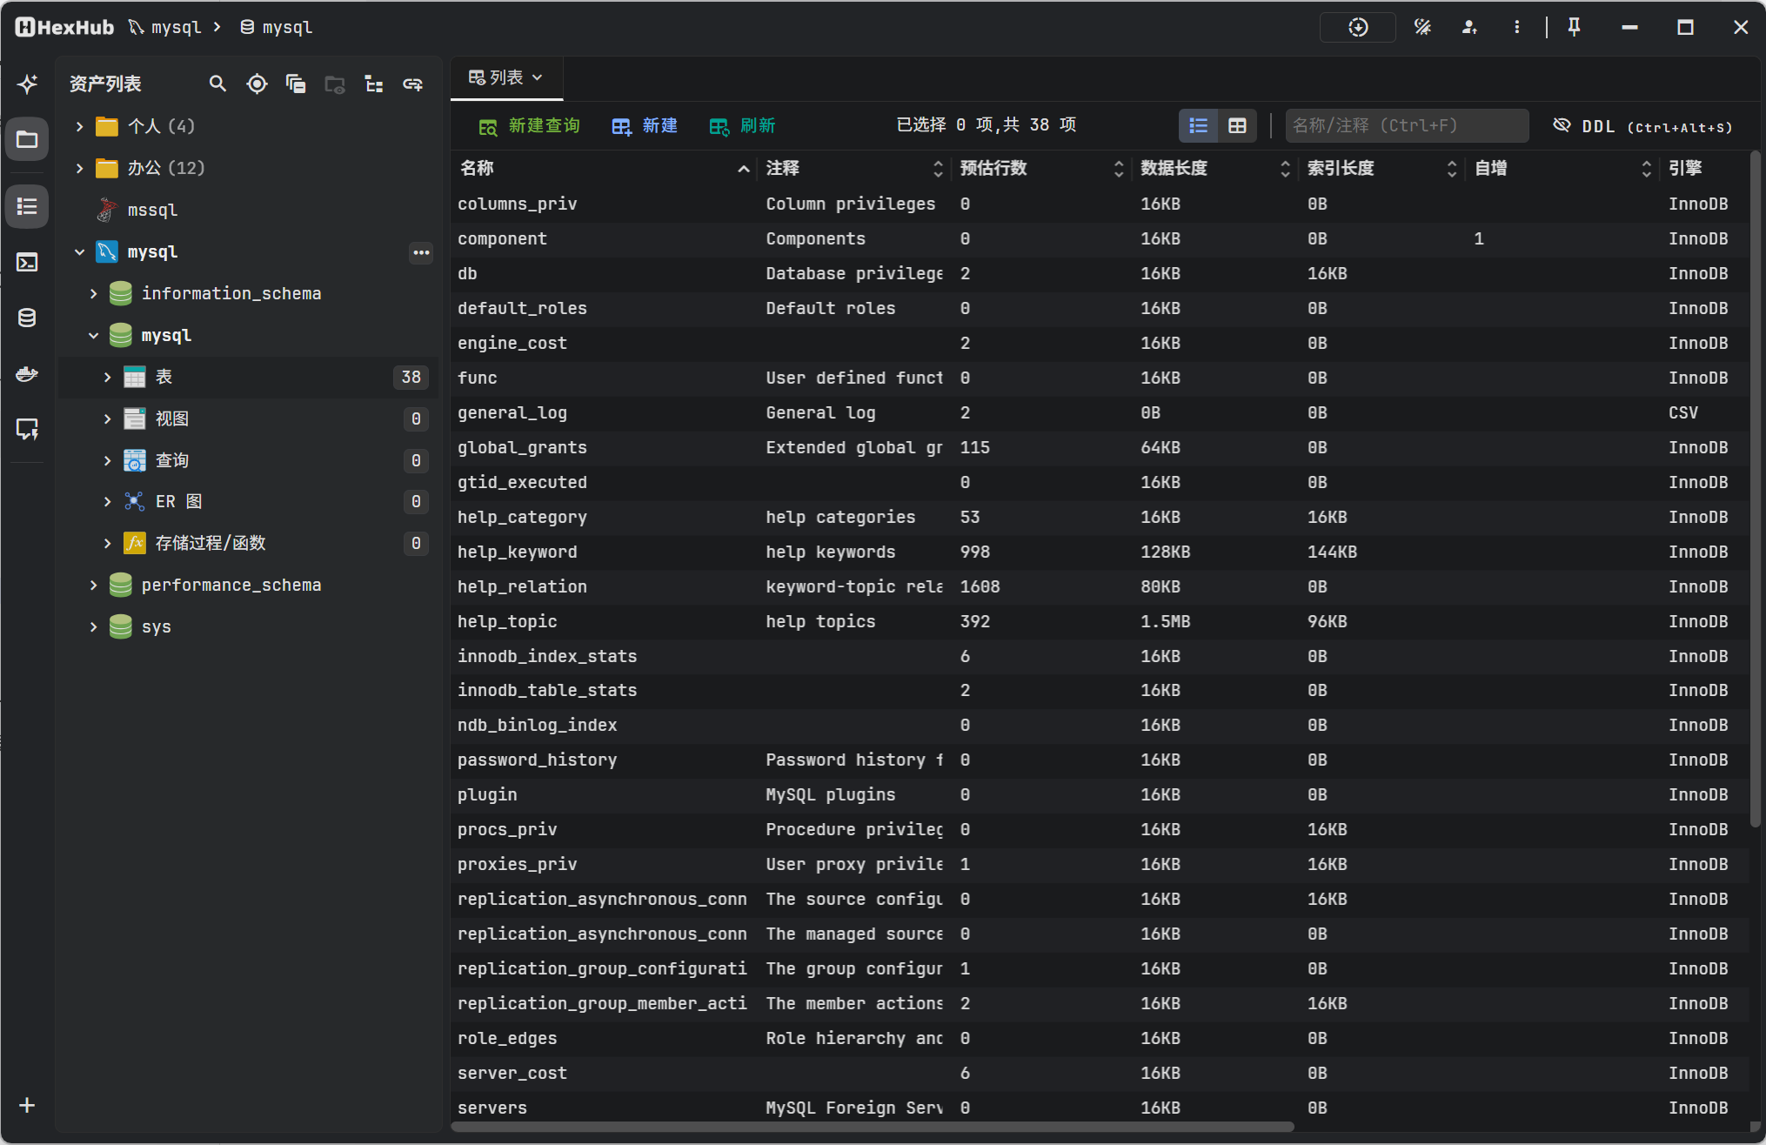
Task: Open the folder assets icon in left sidebar
Action: pyautogui.click(x=27, y=139)
